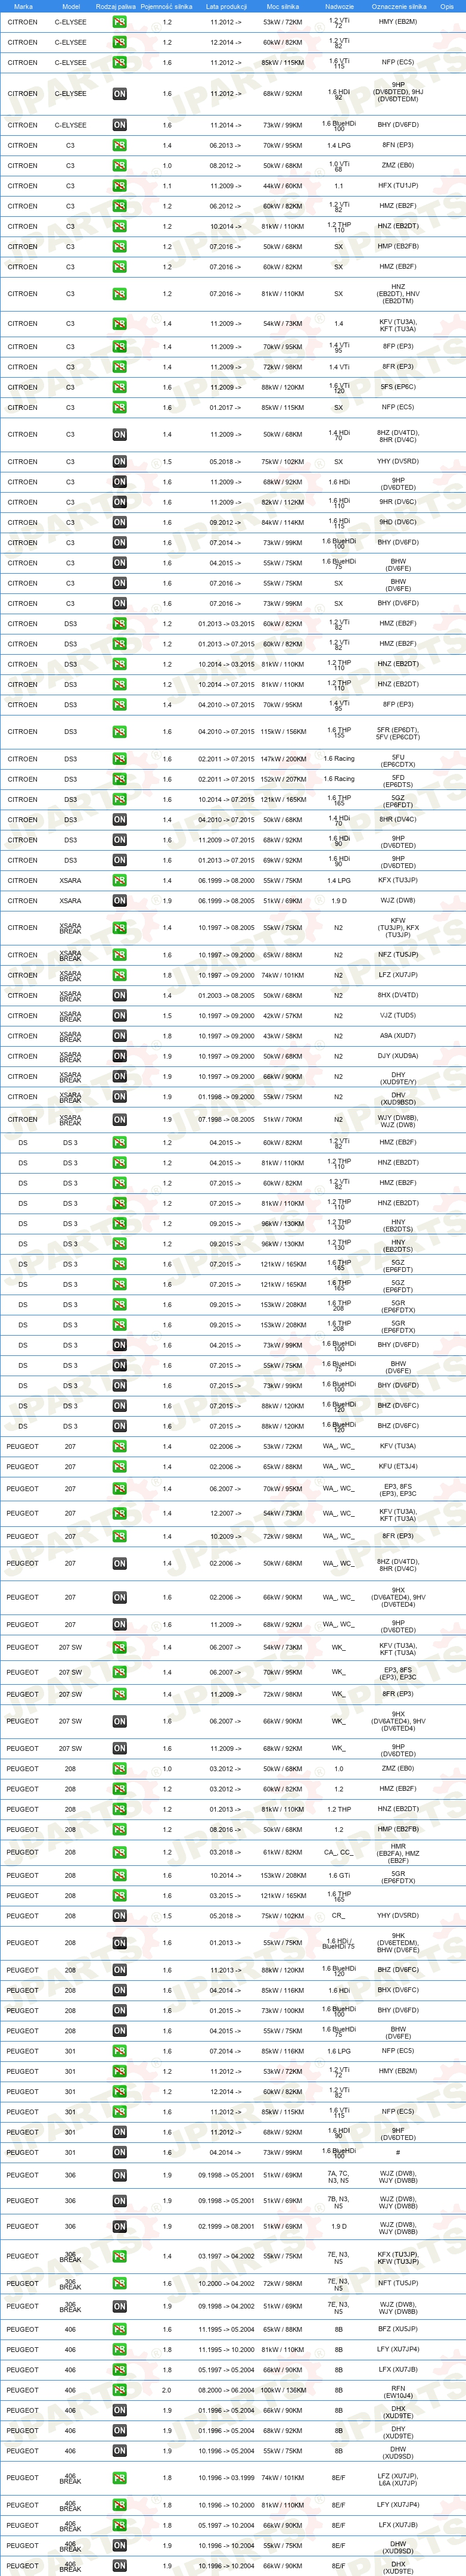Click the Moc silnika column header

tap(283, 6)
